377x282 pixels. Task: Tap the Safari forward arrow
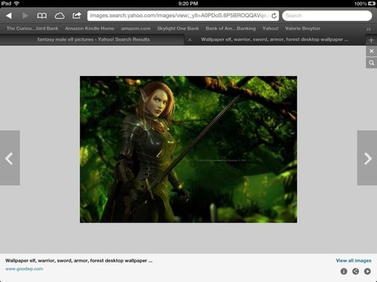point(25,16)
